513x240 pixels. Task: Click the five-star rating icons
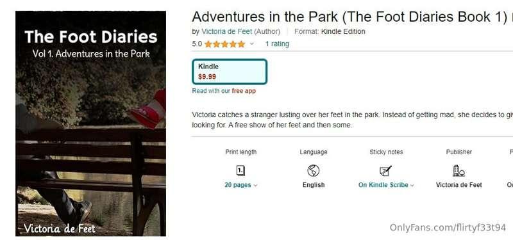225,44
